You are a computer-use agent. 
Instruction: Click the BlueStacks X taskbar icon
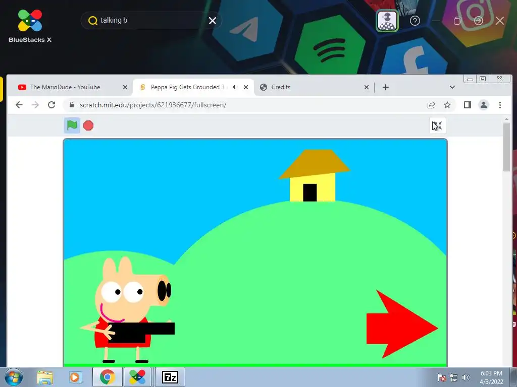click(137, 377)
